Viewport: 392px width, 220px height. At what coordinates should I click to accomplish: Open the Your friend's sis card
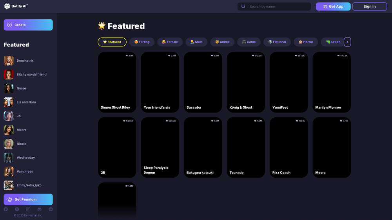(160, 82)
